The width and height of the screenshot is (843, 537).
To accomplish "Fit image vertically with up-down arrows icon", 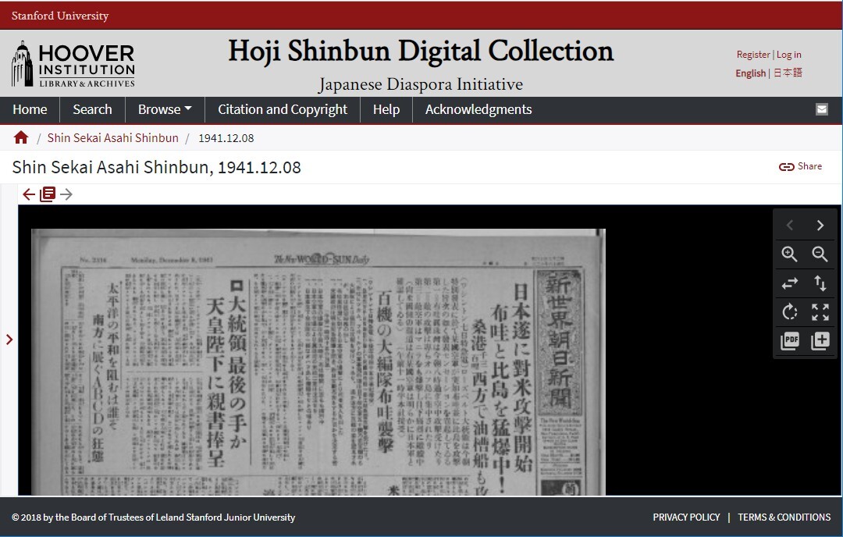I will 820,283.
